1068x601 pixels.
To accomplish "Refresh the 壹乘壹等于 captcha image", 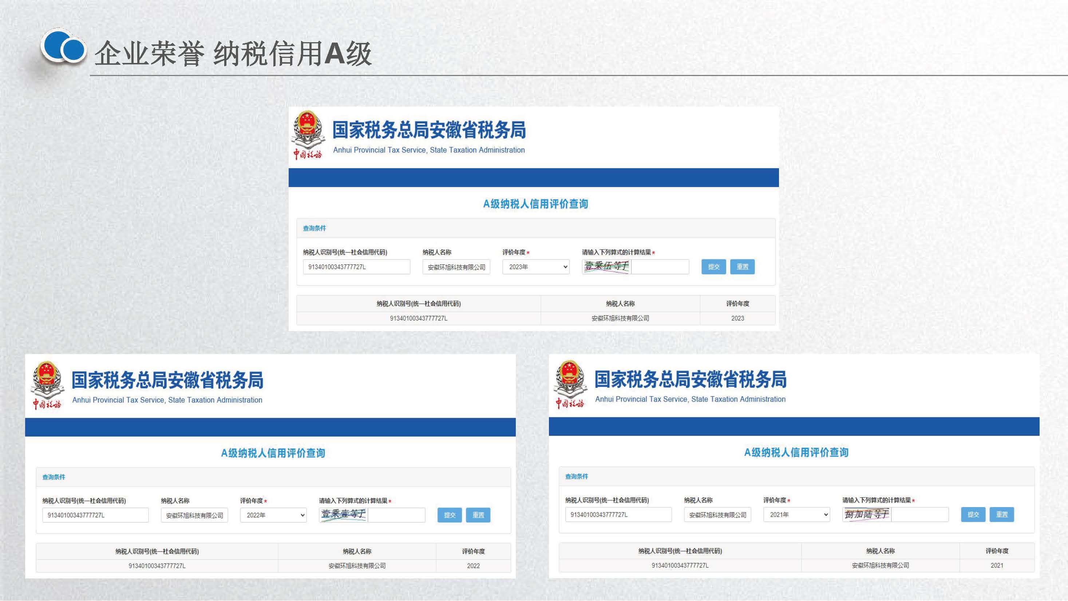I will (343, 515).
